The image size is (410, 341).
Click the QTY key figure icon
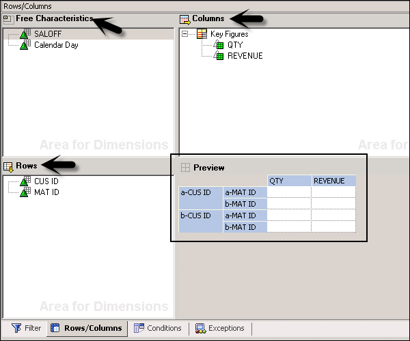pos(219,45)
